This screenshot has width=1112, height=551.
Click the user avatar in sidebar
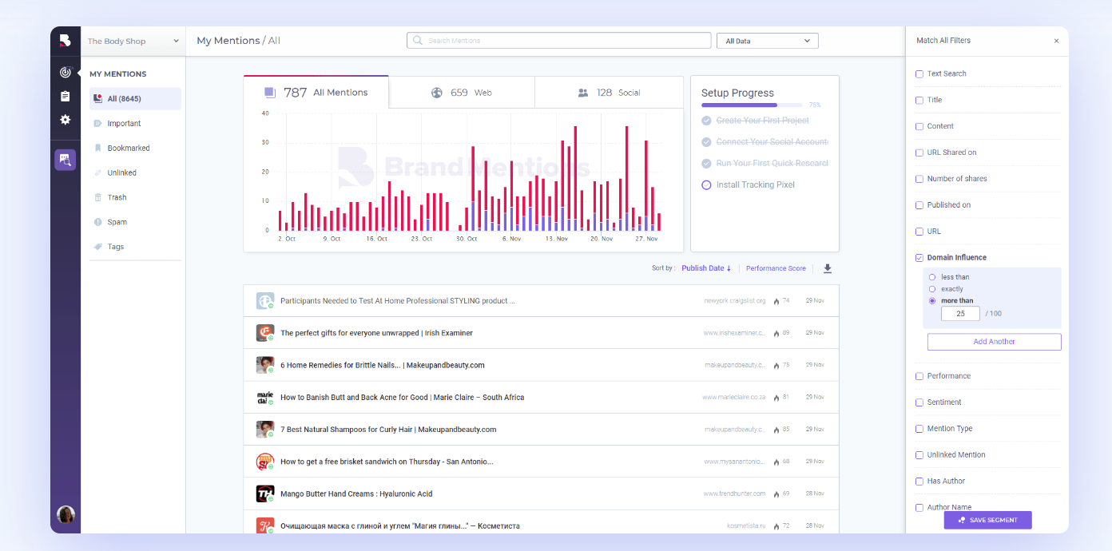66,514
